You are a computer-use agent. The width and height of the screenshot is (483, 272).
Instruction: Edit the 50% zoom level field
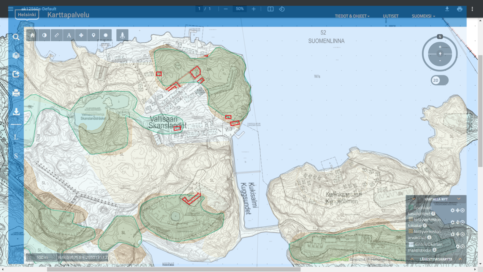(240, 9)
